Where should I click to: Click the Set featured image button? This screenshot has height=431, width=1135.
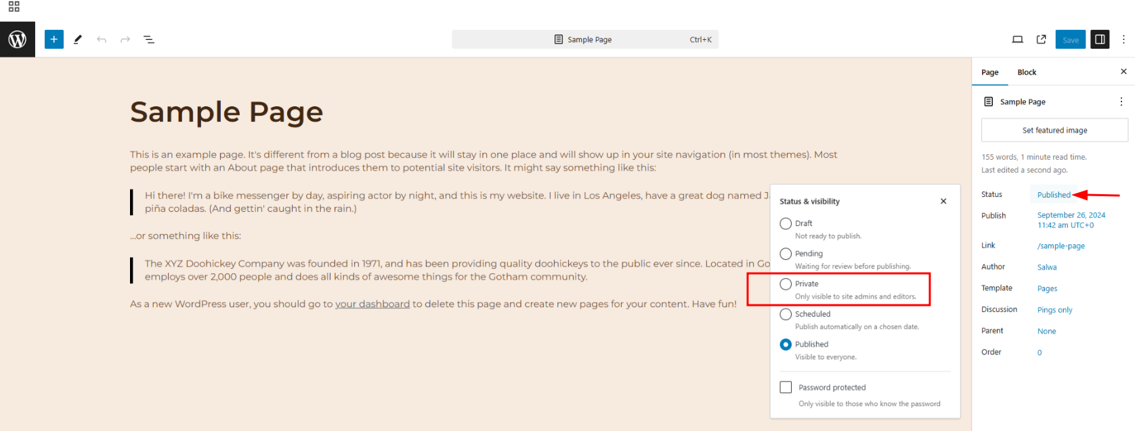pyautogui.click(x=1054, y=130)
